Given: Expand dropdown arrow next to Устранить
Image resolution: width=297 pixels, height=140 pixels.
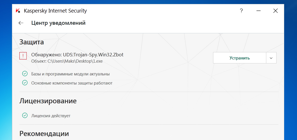Looking at the screenshot, I should [271, 58].
